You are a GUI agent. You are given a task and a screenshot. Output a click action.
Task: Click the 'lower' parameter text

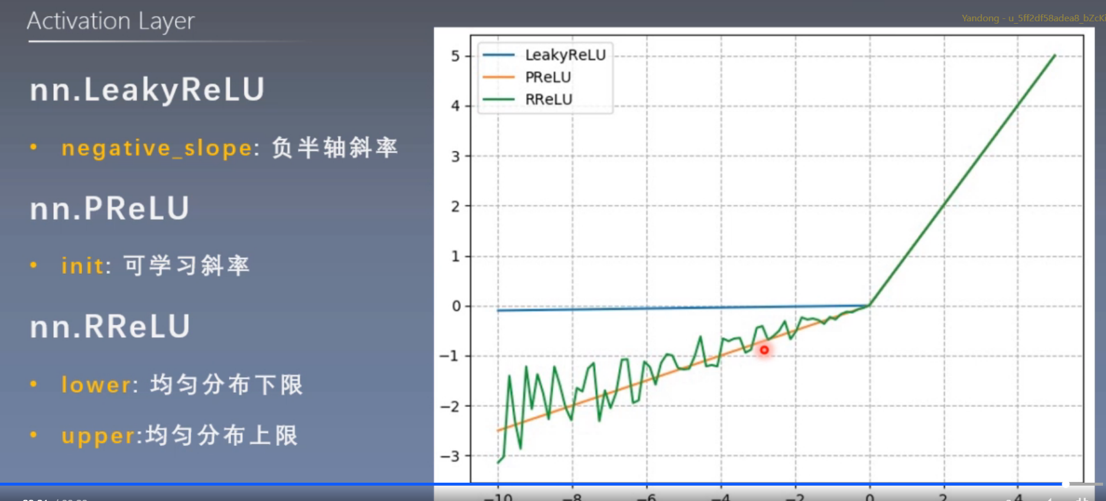point(96,384)
